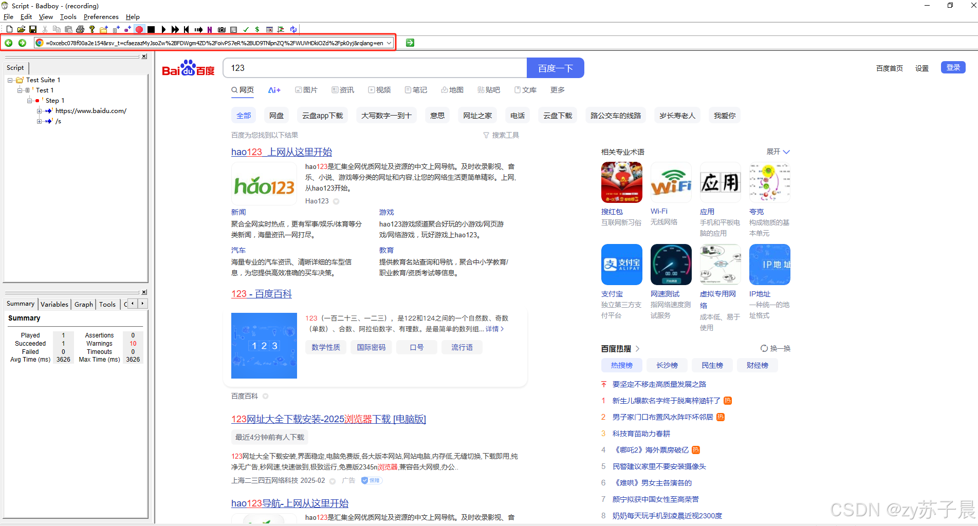Screen dimensions: 978x526
Task: Open the hao123 search result link
Action: click(x=281, y=152)
